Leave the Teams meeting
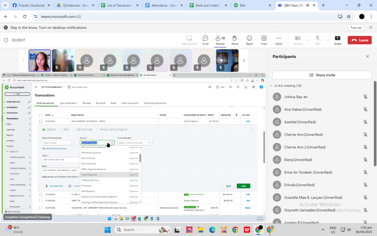 (x=359, y=40)
